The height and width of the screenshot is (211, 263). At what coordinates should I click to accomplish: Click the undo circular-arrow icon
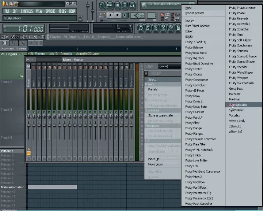141,28
